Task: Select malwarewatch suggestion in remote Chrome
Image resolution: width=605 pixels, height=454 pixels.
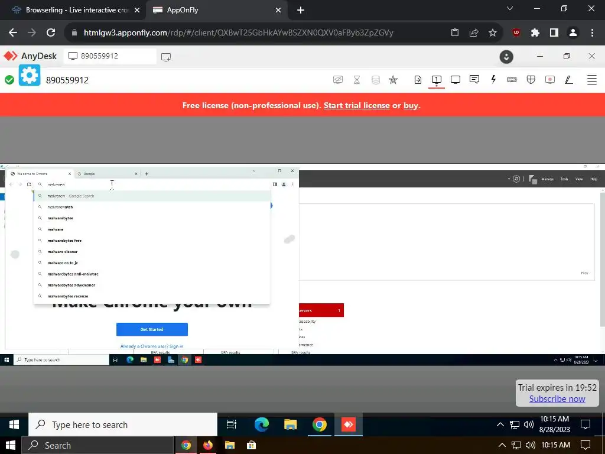Action: point(152,207)
